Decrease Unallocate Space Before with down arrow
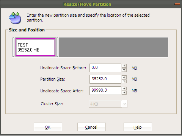Viewport: 182px width, 137px height. [x=124, y=70]
